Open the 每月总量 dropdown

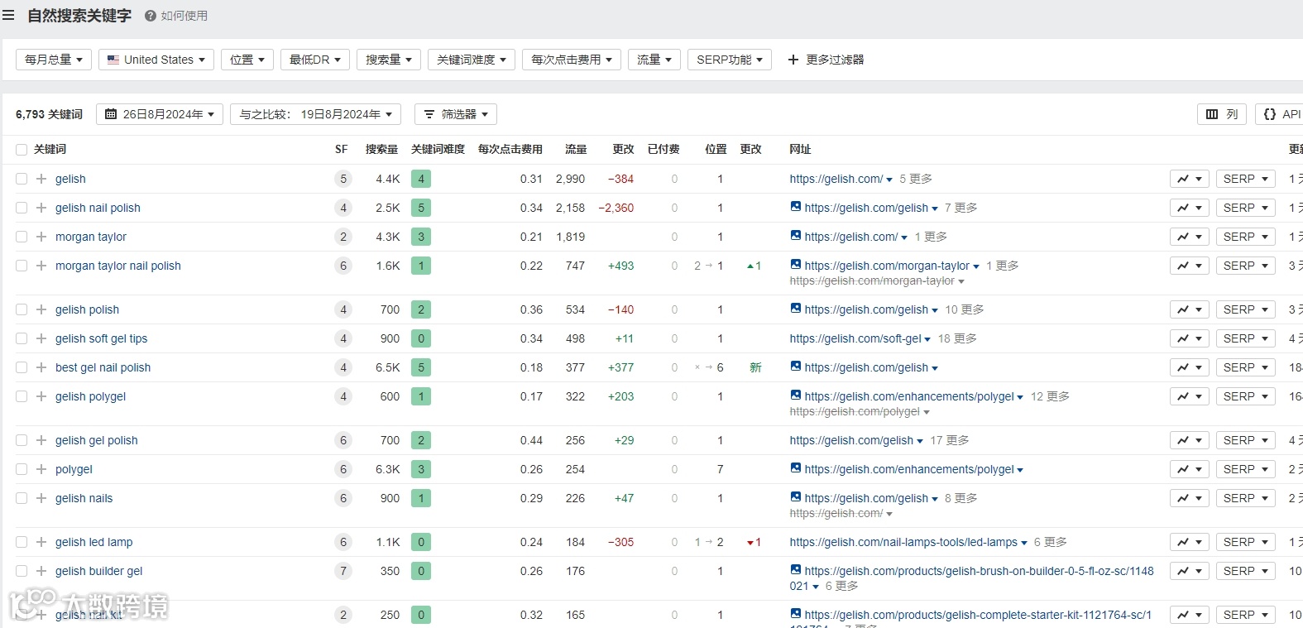[x=54, y=60]
